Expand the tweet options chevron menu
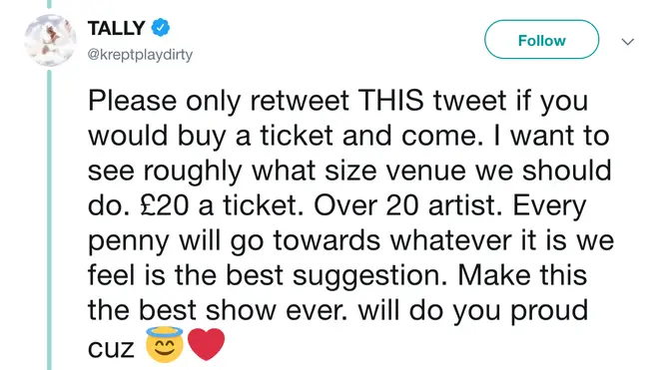This screenshot has height=370, width=659. (627, 42)
